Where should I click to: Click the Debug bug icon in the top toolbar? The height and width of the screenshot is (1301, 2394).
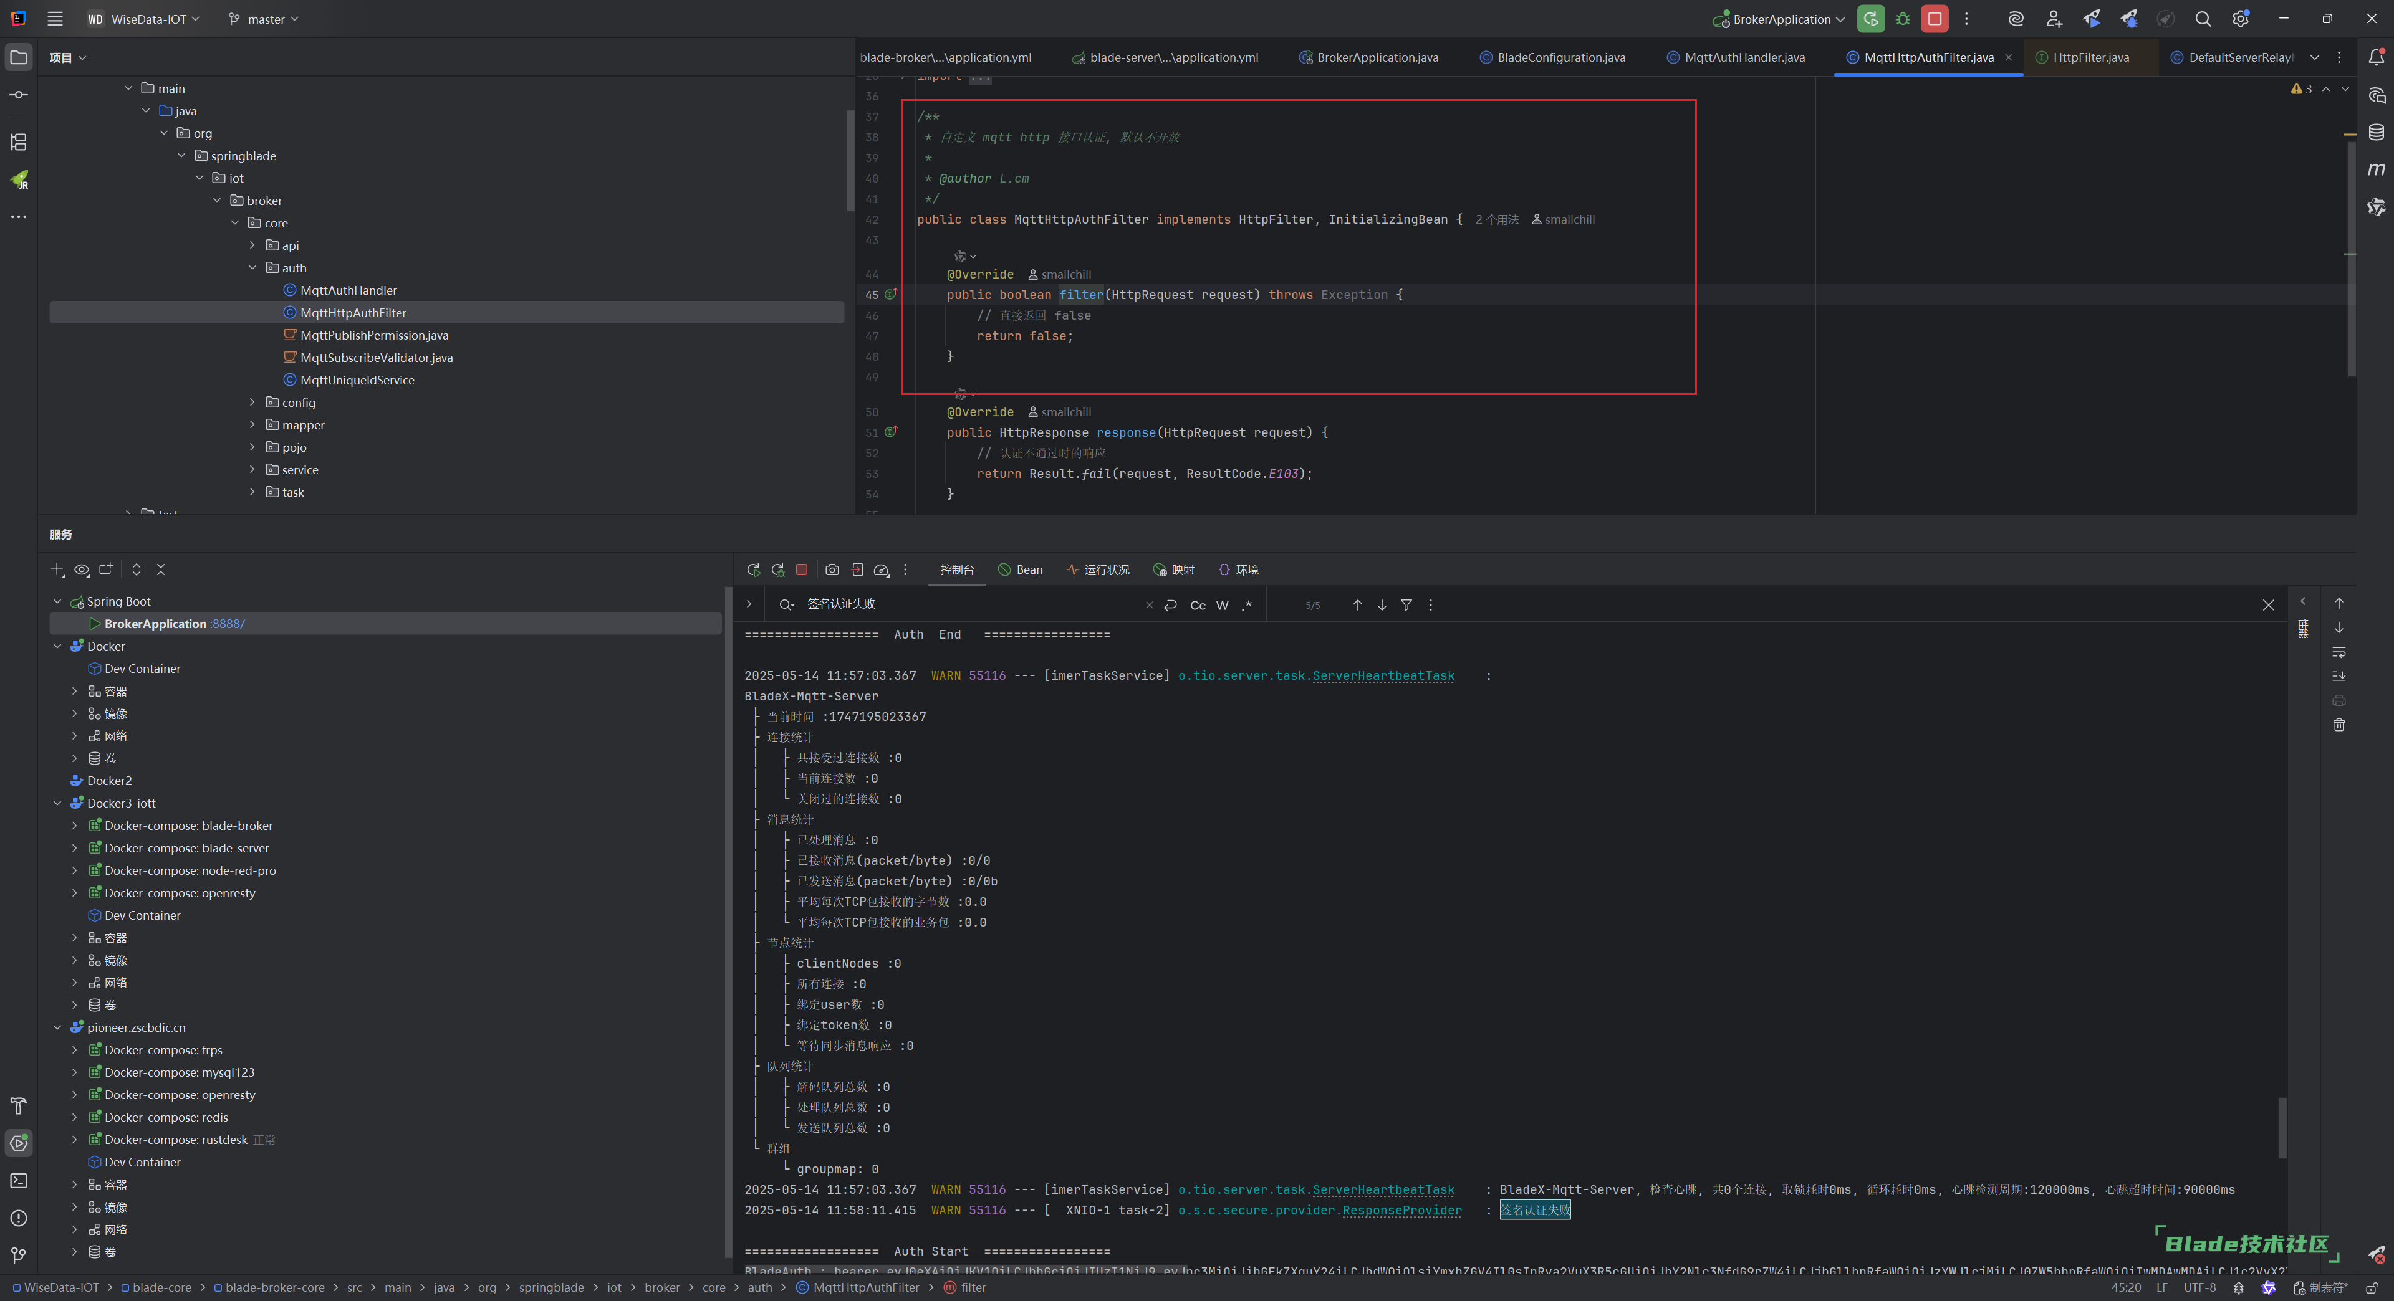pyautogui.click(x=1902, y=19)
